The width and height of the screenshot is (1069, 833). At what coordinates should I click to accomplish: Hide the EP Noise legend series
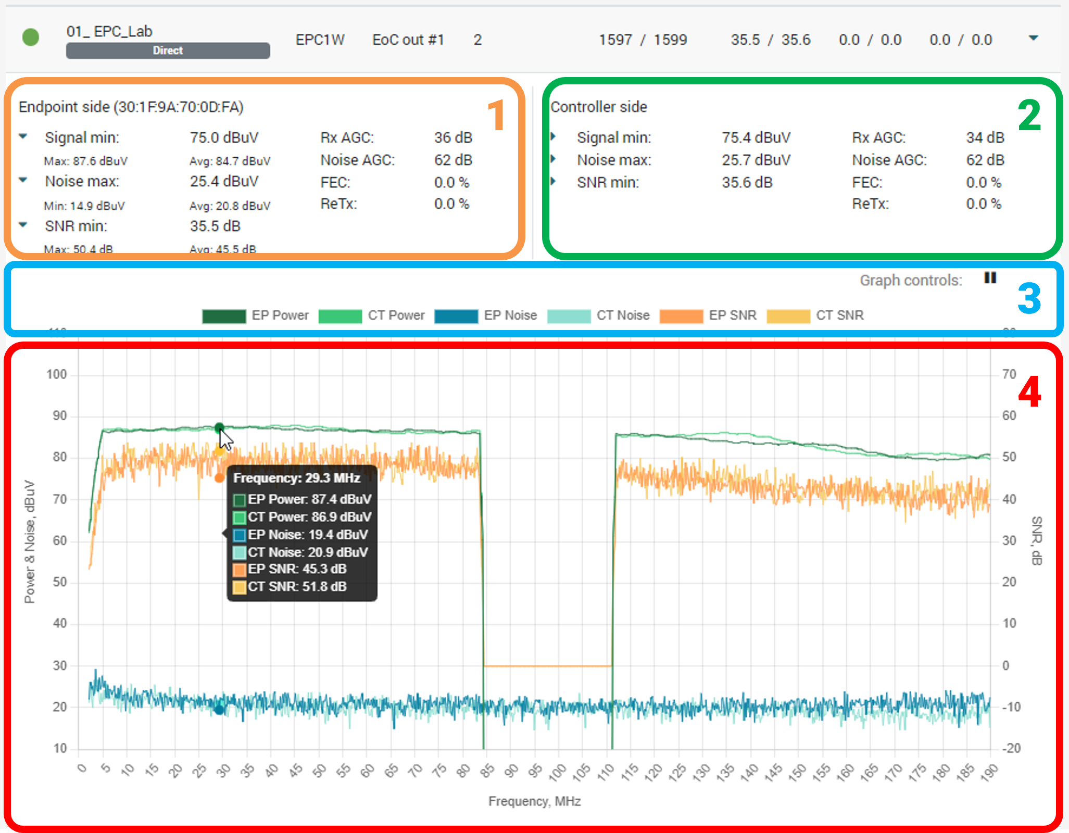tap(456, 316)
